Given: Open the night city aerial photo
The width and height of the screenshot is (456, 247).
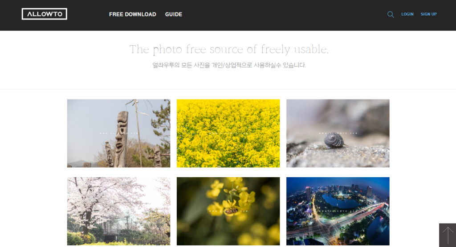Looking at the screenshot, I should (x=338, y=211).
